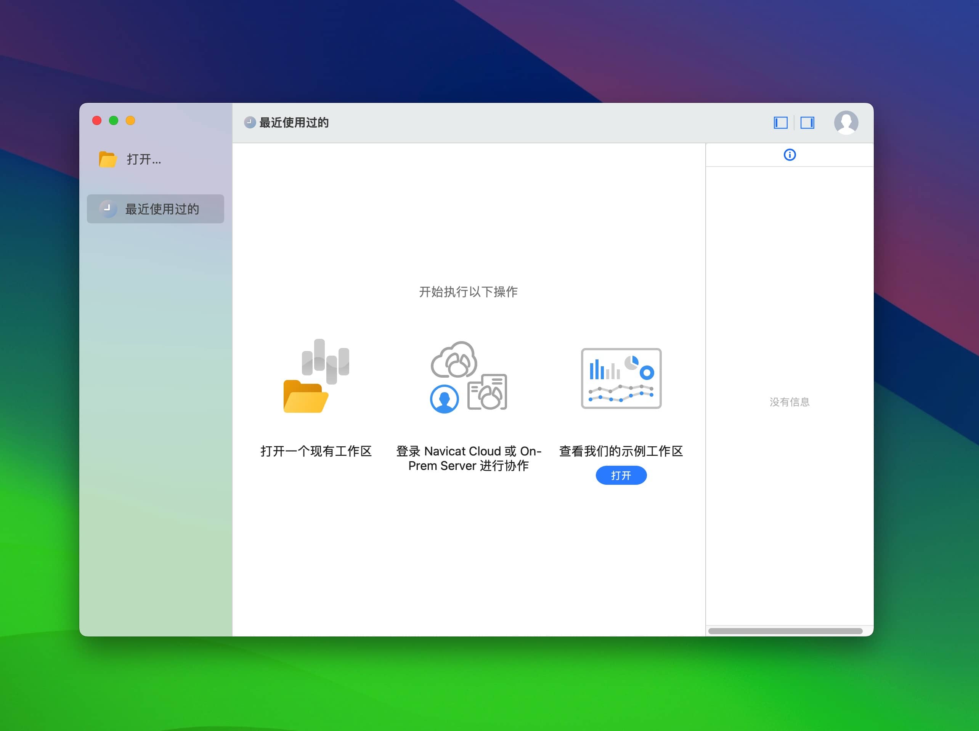This screenshot has width=979, height=731.
Task: Click the 最近使用过的 header title
Action: tap(294, 123)
